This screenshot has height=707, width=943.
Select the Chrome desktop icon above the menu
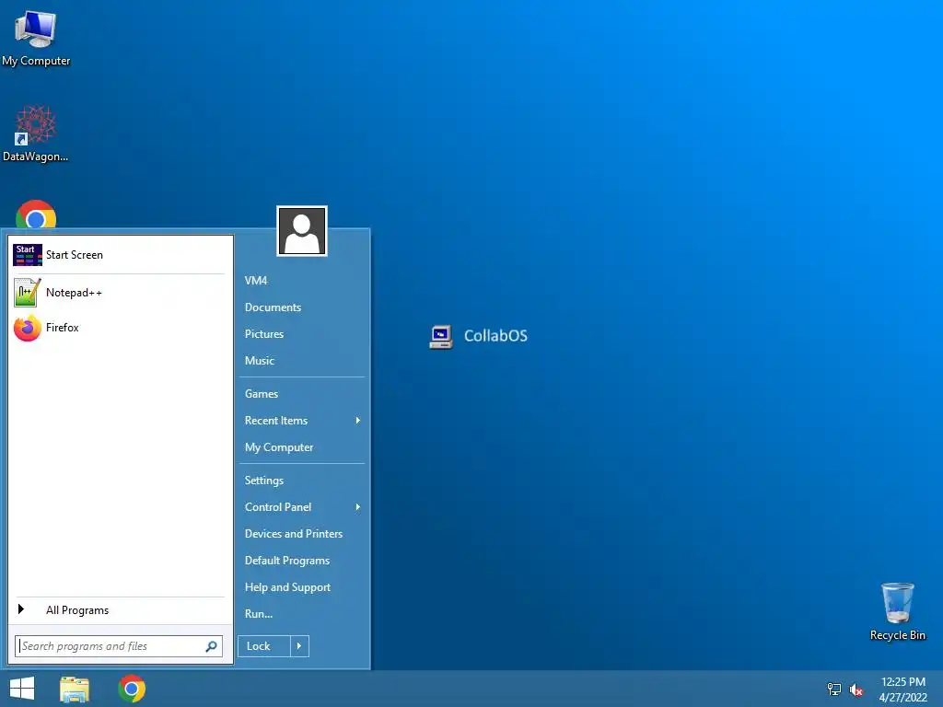(x=36, y=214)
